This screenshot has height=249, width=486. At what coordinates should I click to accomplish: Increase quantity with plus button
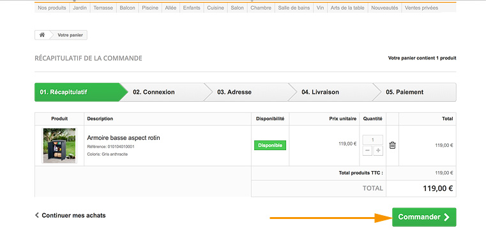pos(378,151)
